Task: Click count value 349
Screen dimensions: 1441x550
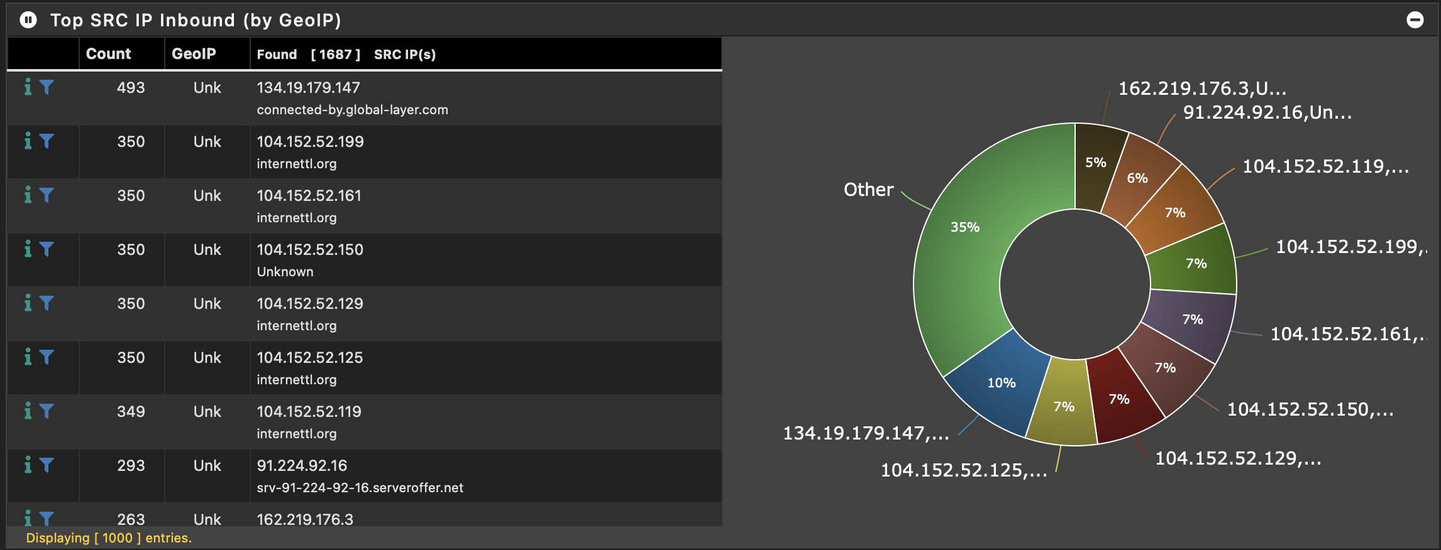Action: 131,412
